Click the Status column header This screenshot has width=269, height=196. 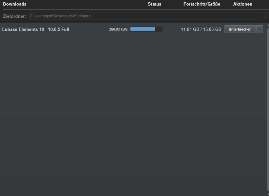click(154, 4)
